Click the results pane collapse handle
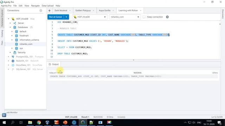Image resolution: width=225 pixels, height=126 pixels. (134, 60)
